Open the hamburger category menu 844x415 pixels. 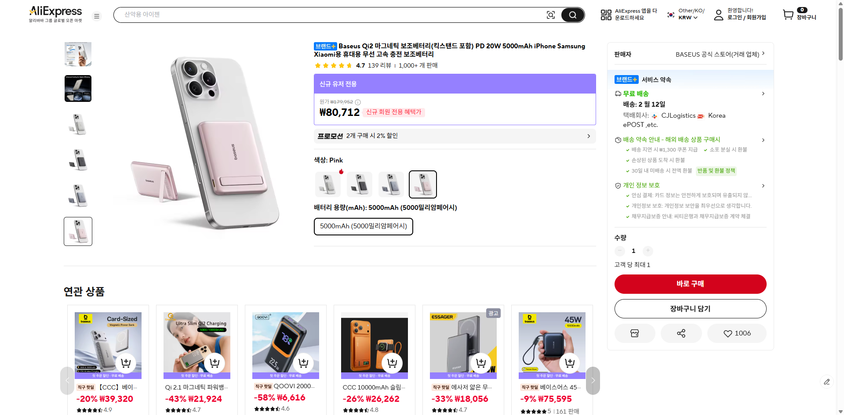point(97,16)
